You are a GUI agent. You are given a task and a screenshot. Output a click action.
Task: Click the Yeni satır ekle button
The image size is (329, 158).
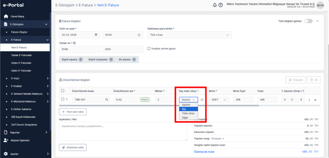point(73,112)
